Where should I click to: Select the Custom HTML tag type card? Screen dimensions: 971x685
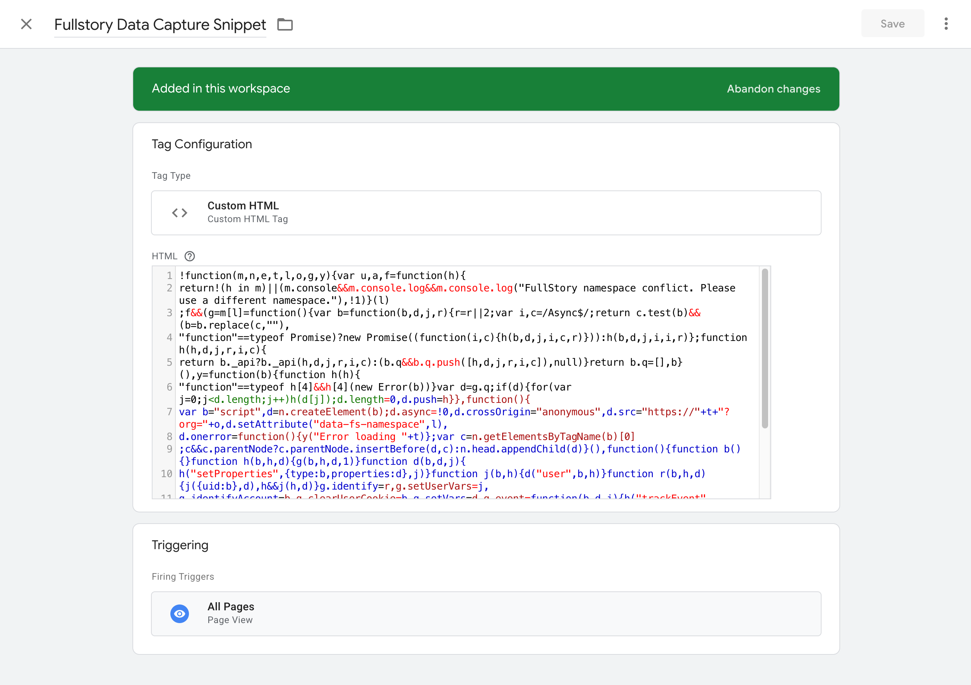486,213
